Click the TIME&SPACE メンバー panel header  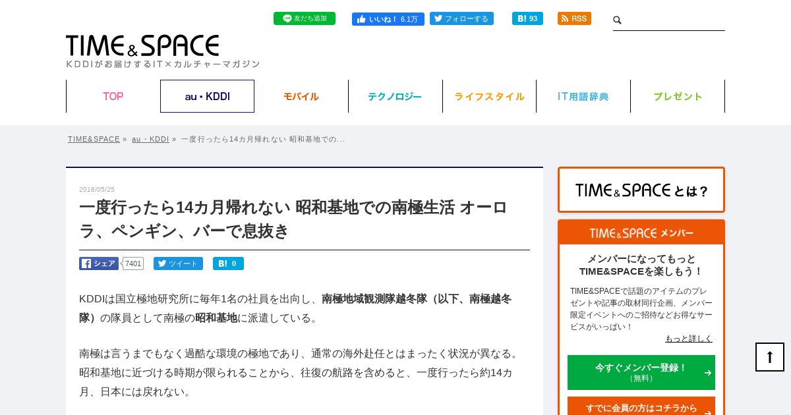tap(641, 233)
